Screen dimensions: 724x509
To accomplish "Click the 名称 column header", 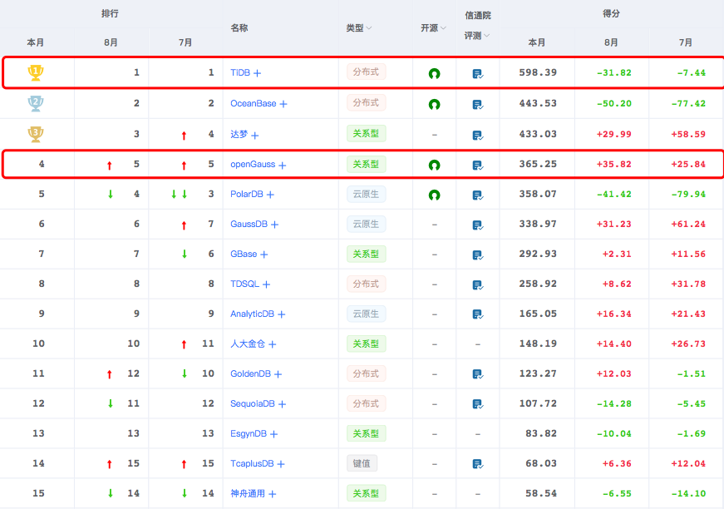I will click(x=239, y=28).
